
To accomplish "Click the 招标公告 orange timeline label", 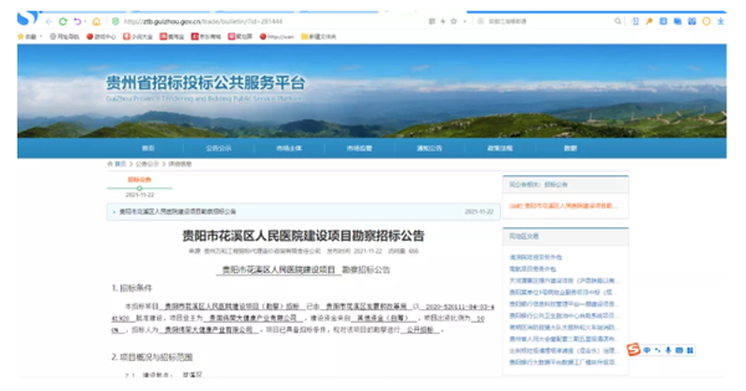I will point(139,180).
